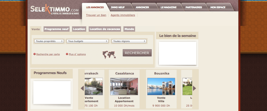
Task: Select the Location search tab
Action: [x=79, y=29]
